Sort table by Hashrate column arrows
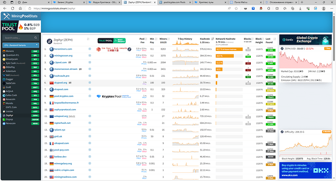Viewport: 336px width, 181px height. pos(213,39)
